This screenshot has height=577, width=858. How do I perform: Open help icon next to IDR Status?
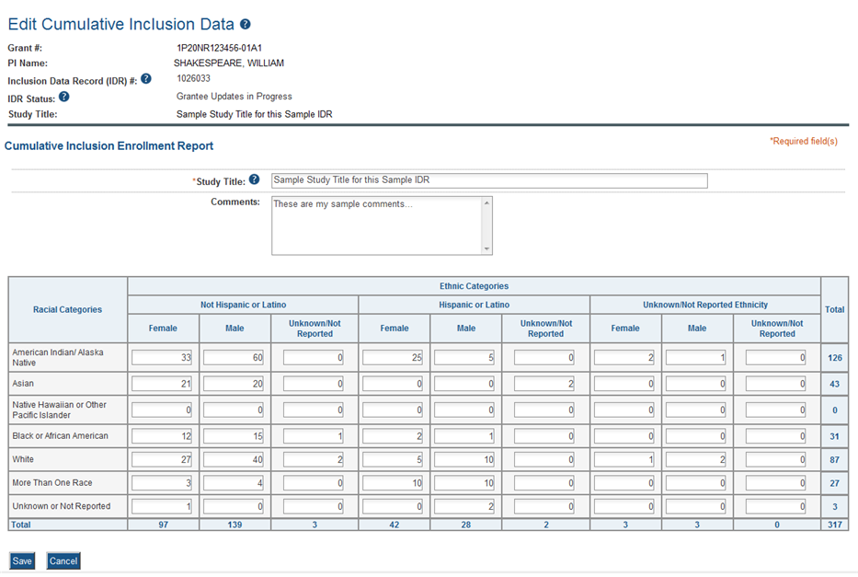click(x=64, y=97)
